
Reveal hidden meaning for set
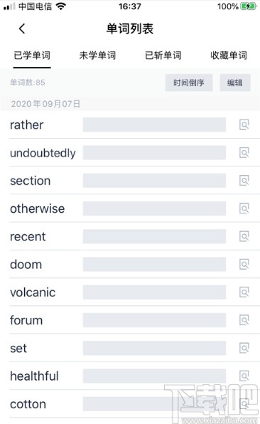pyautogui.click(x=154, y=348)
